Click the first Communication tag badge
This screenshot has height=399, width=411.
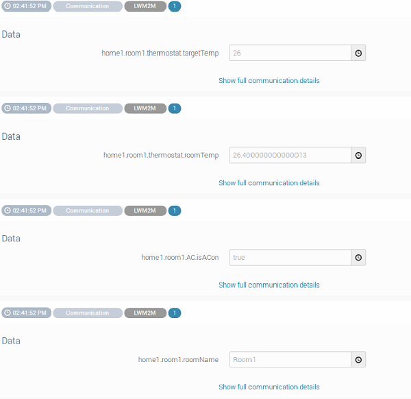87,6
